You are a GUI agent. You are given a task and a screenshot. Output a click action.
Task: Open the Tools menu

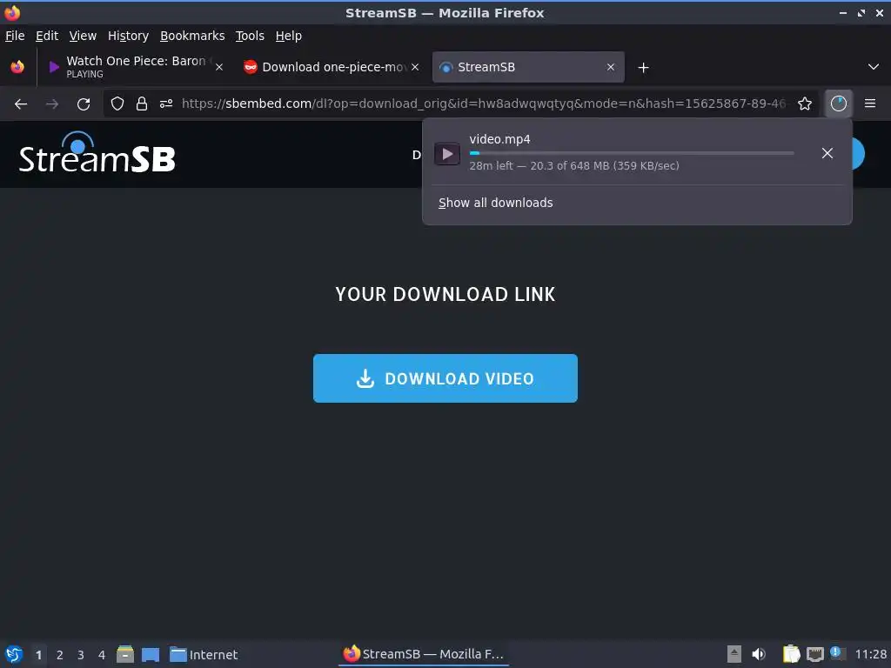[x=250, y=36]
